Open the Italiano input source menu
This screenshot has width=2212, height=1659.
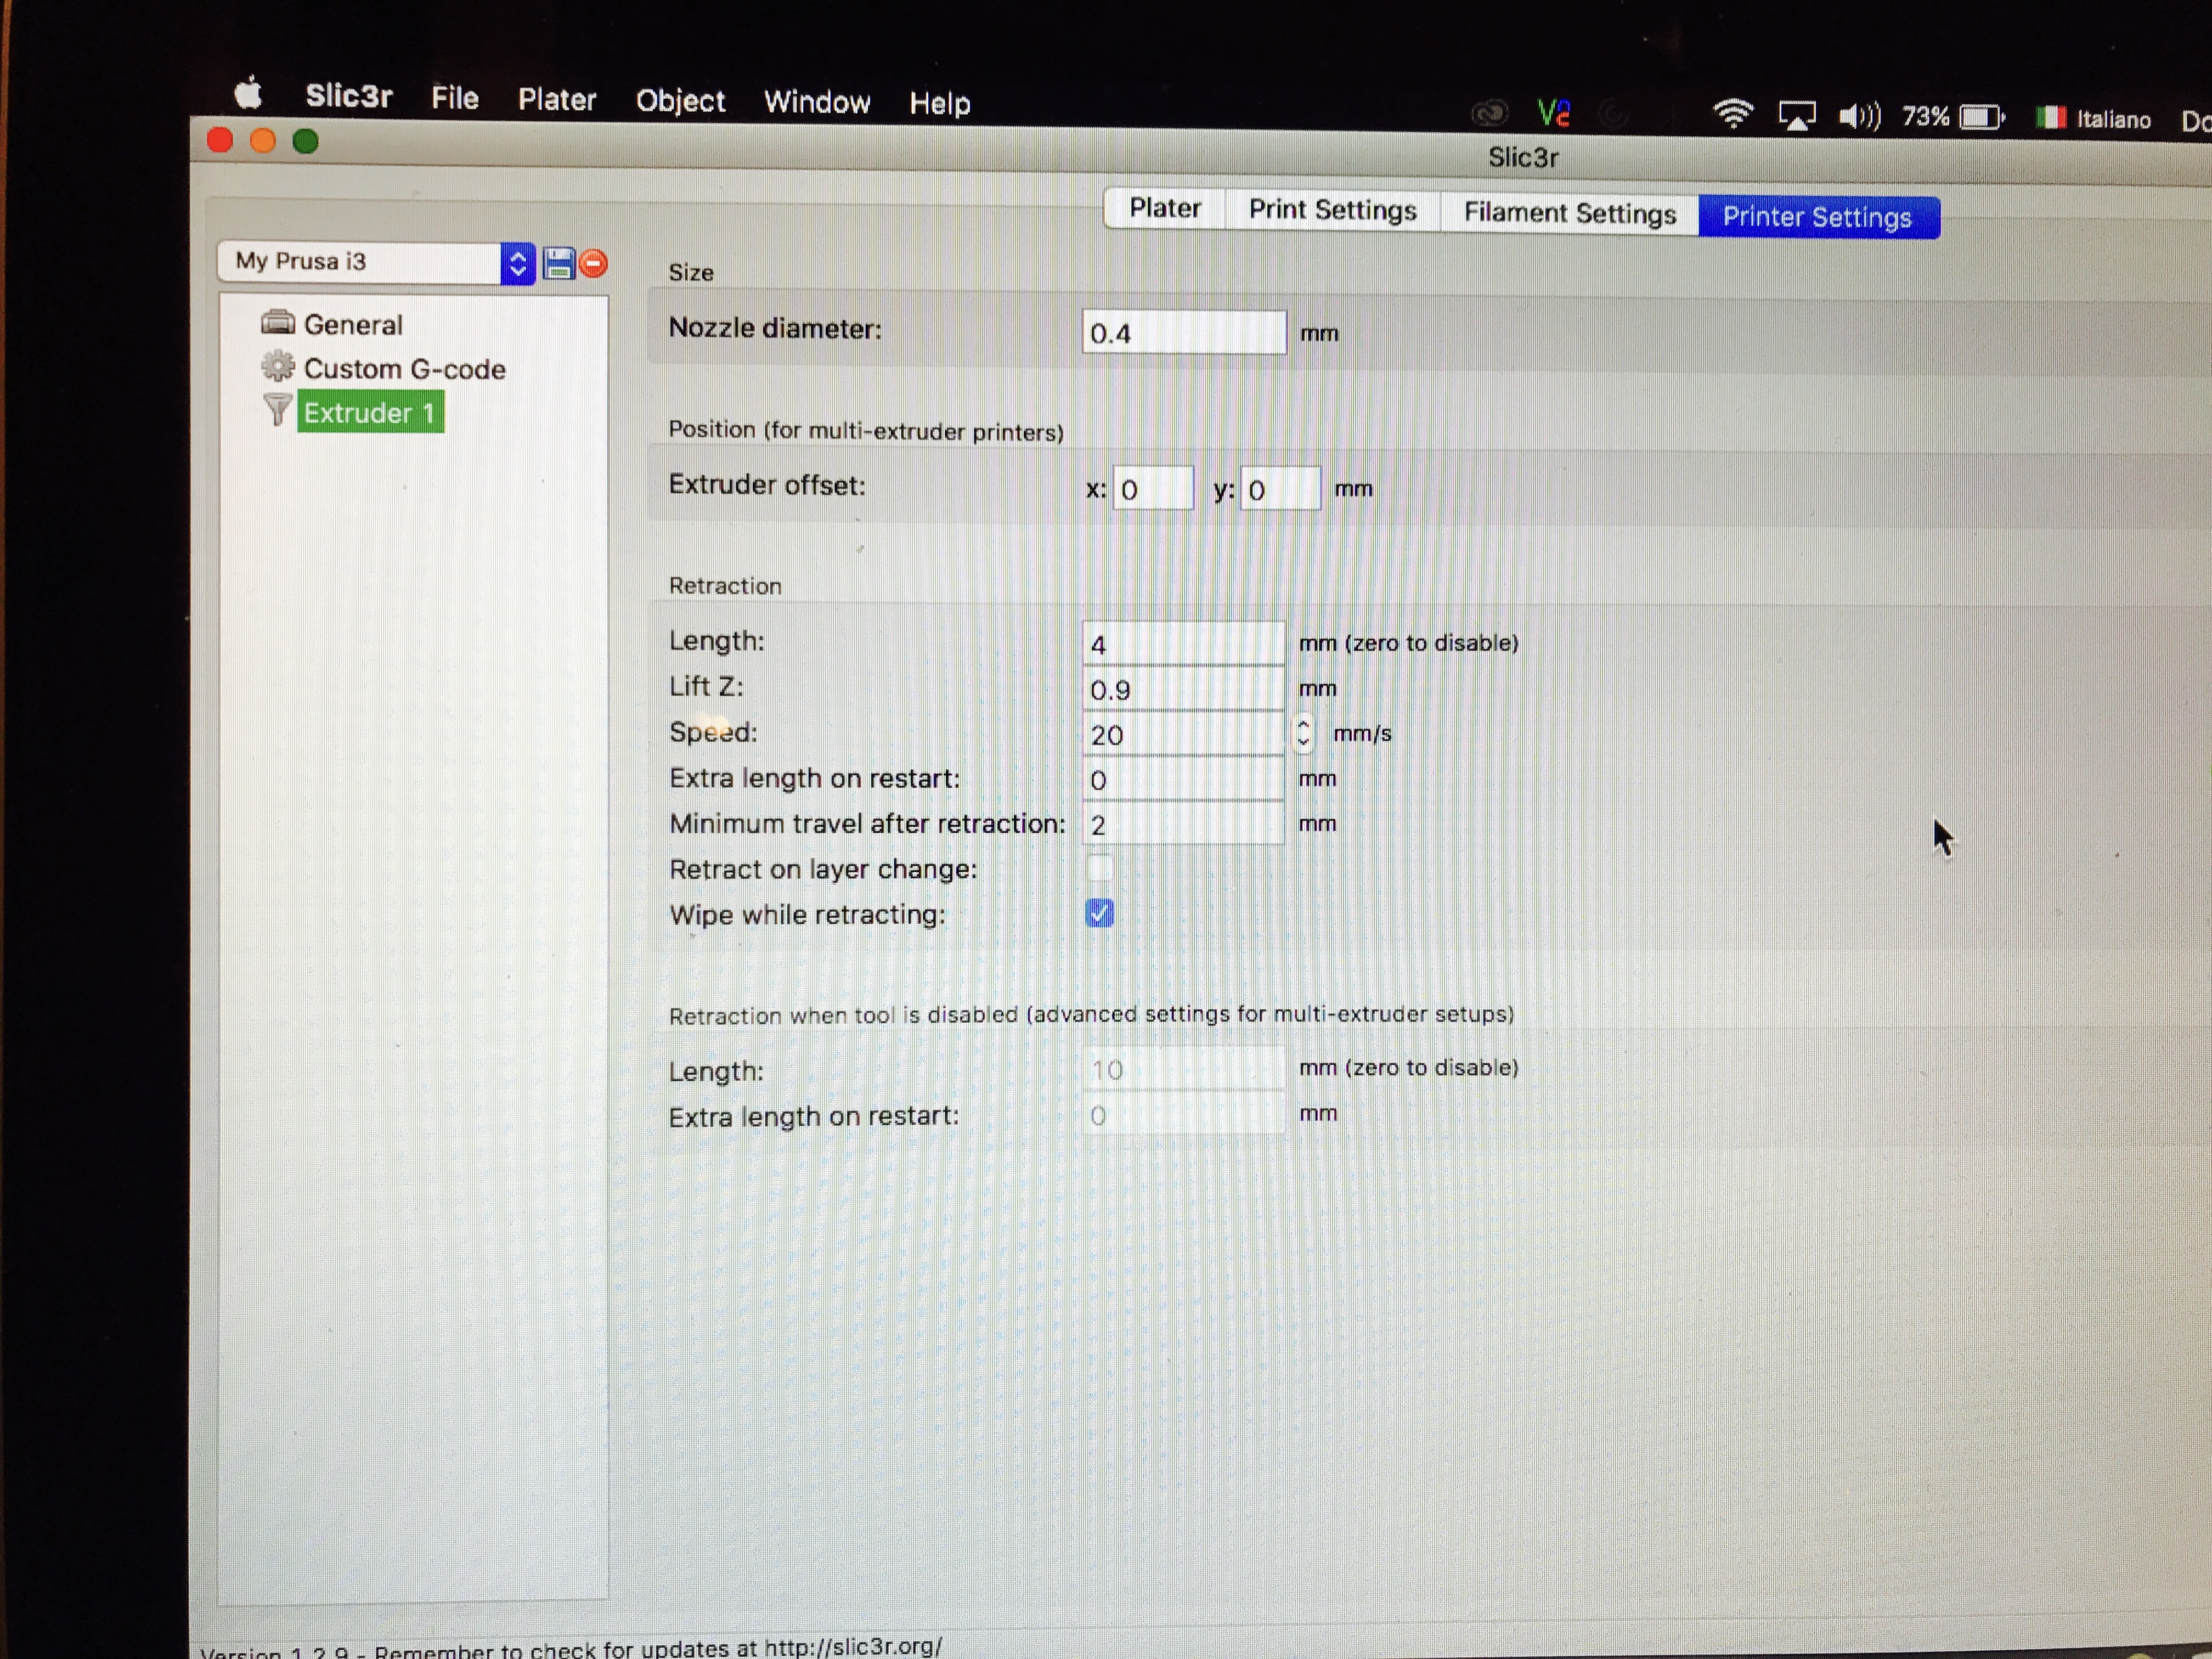[2094, 119]
